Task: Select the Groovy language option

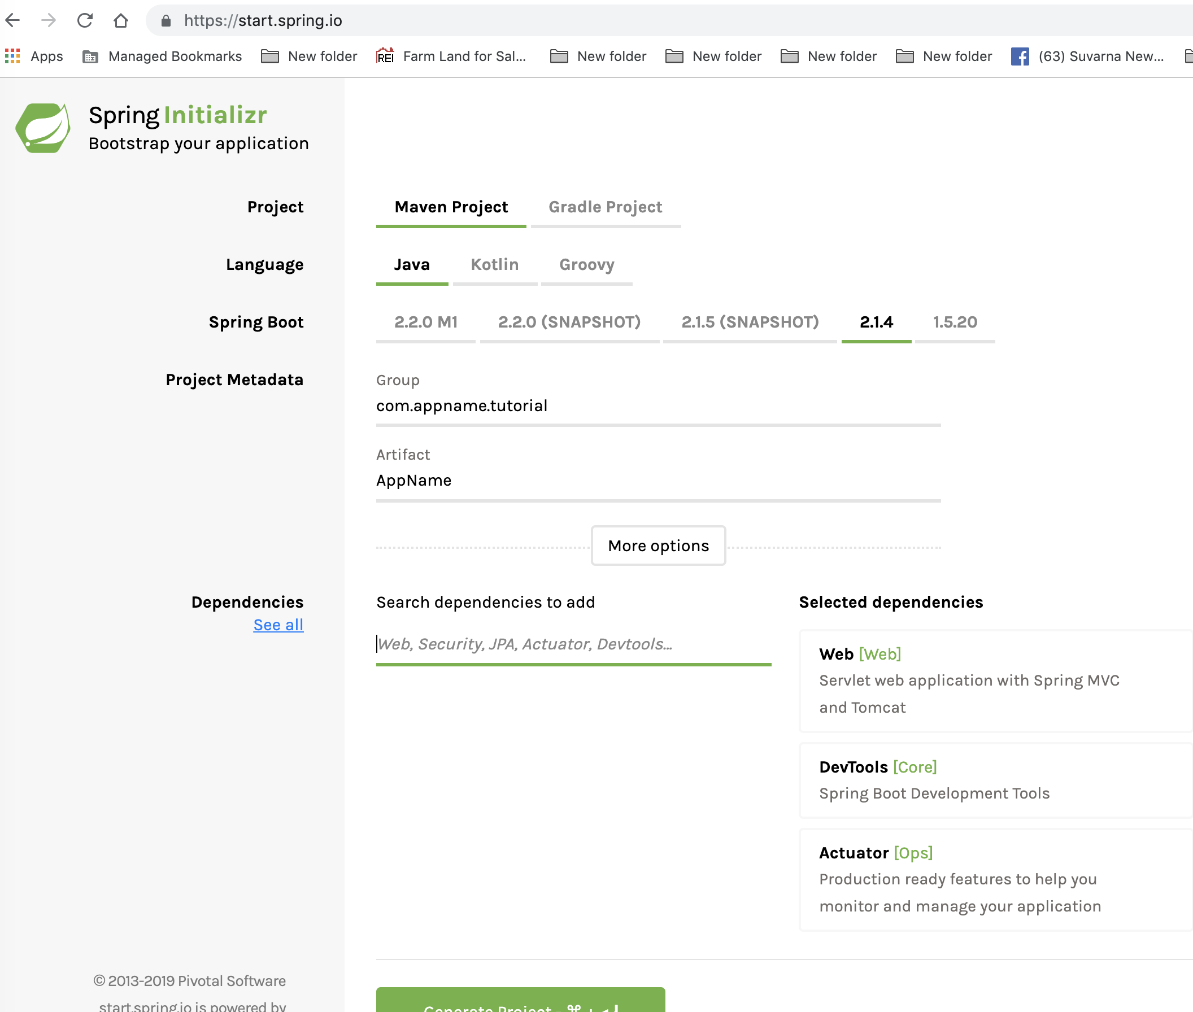Action: [586, 264]
